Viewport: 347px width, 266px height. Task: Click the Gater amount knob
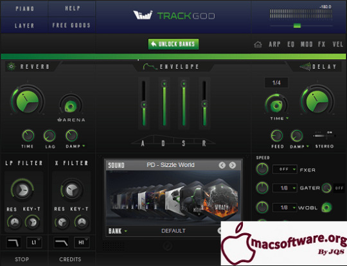[x=326, y=188]
